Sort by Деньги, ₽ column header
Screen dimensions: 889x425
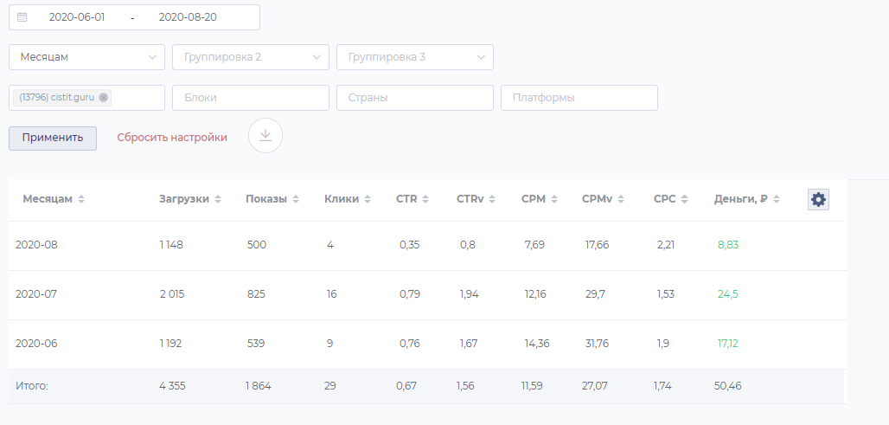746,199
